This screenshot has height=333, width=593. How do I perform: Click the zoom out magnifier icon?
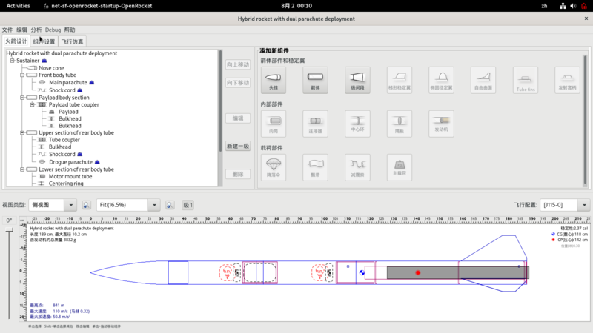point(87,205)
